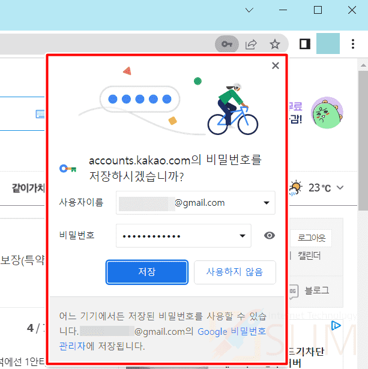Share this page via share icon
The width and height of the screenshot is (368, 369).
251,44
